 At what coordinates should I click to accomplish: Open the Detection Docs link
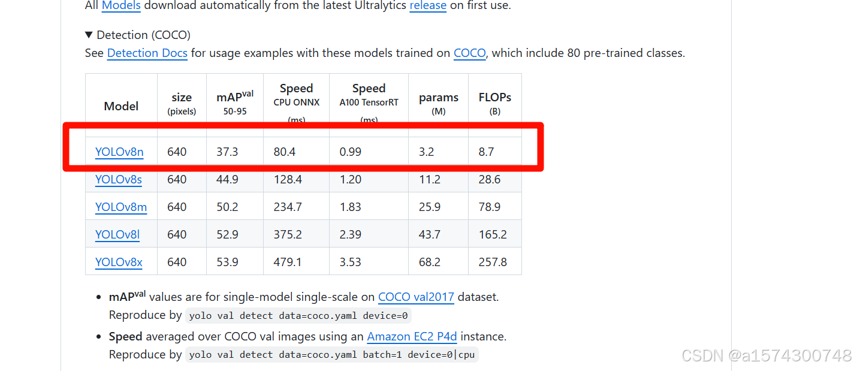coord(147,53)
